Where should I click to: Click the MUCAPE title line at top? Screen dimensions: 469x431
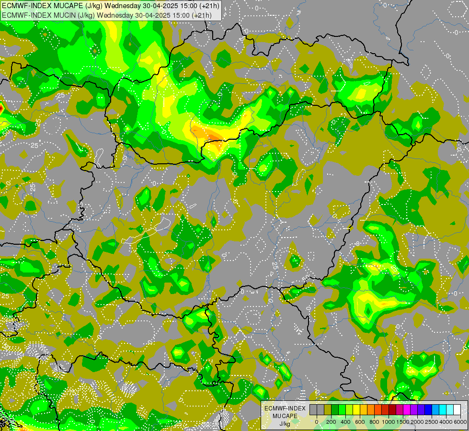coord(110,6)
